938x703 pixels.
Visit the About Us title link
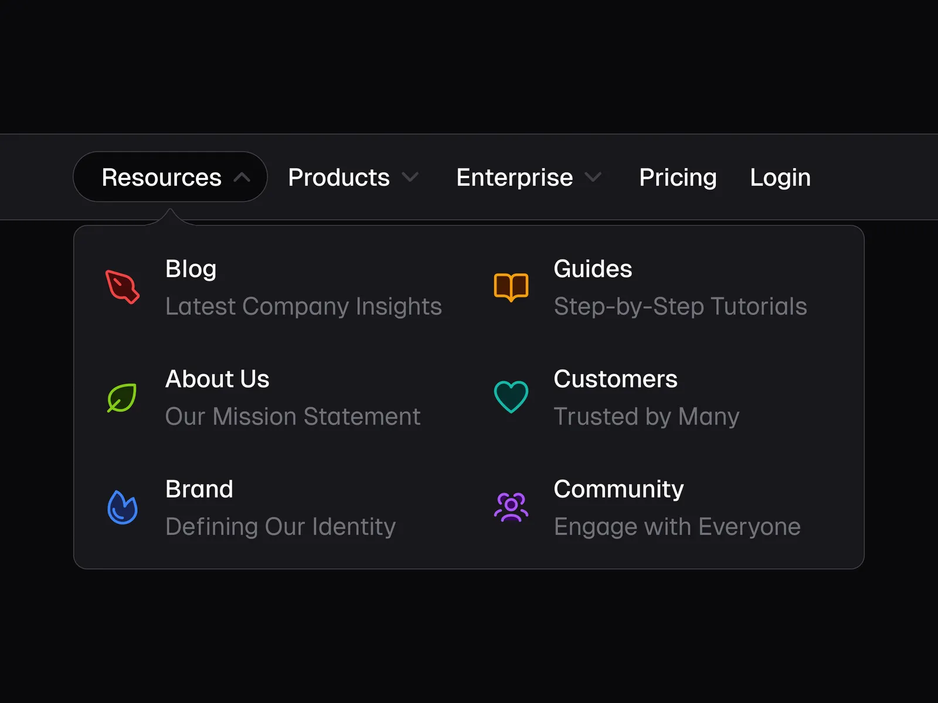click(217, 379)
